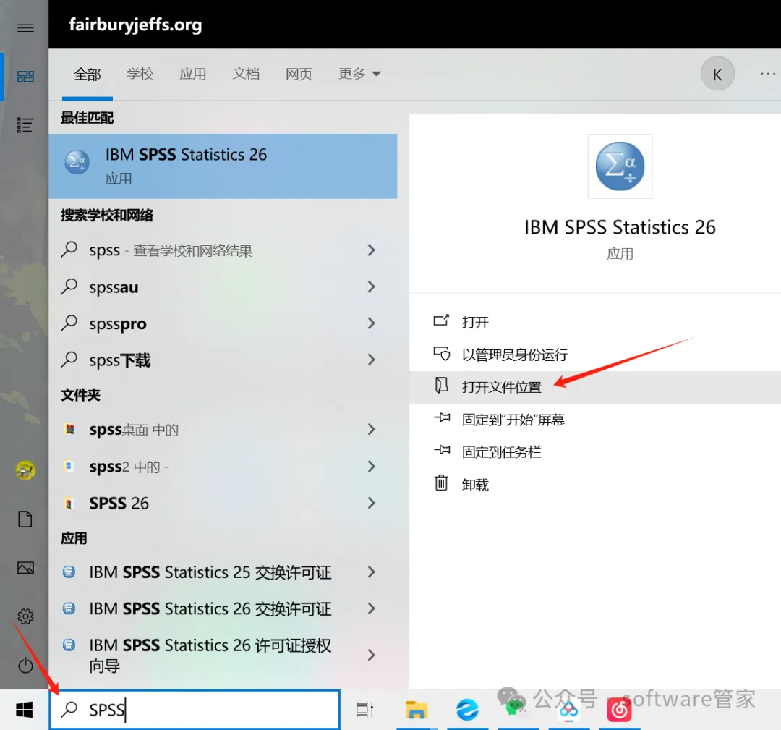The height and width of the screenshot is (730, 781).
Task: Open File Explorer from taskbar
Action: coord(417,710)
